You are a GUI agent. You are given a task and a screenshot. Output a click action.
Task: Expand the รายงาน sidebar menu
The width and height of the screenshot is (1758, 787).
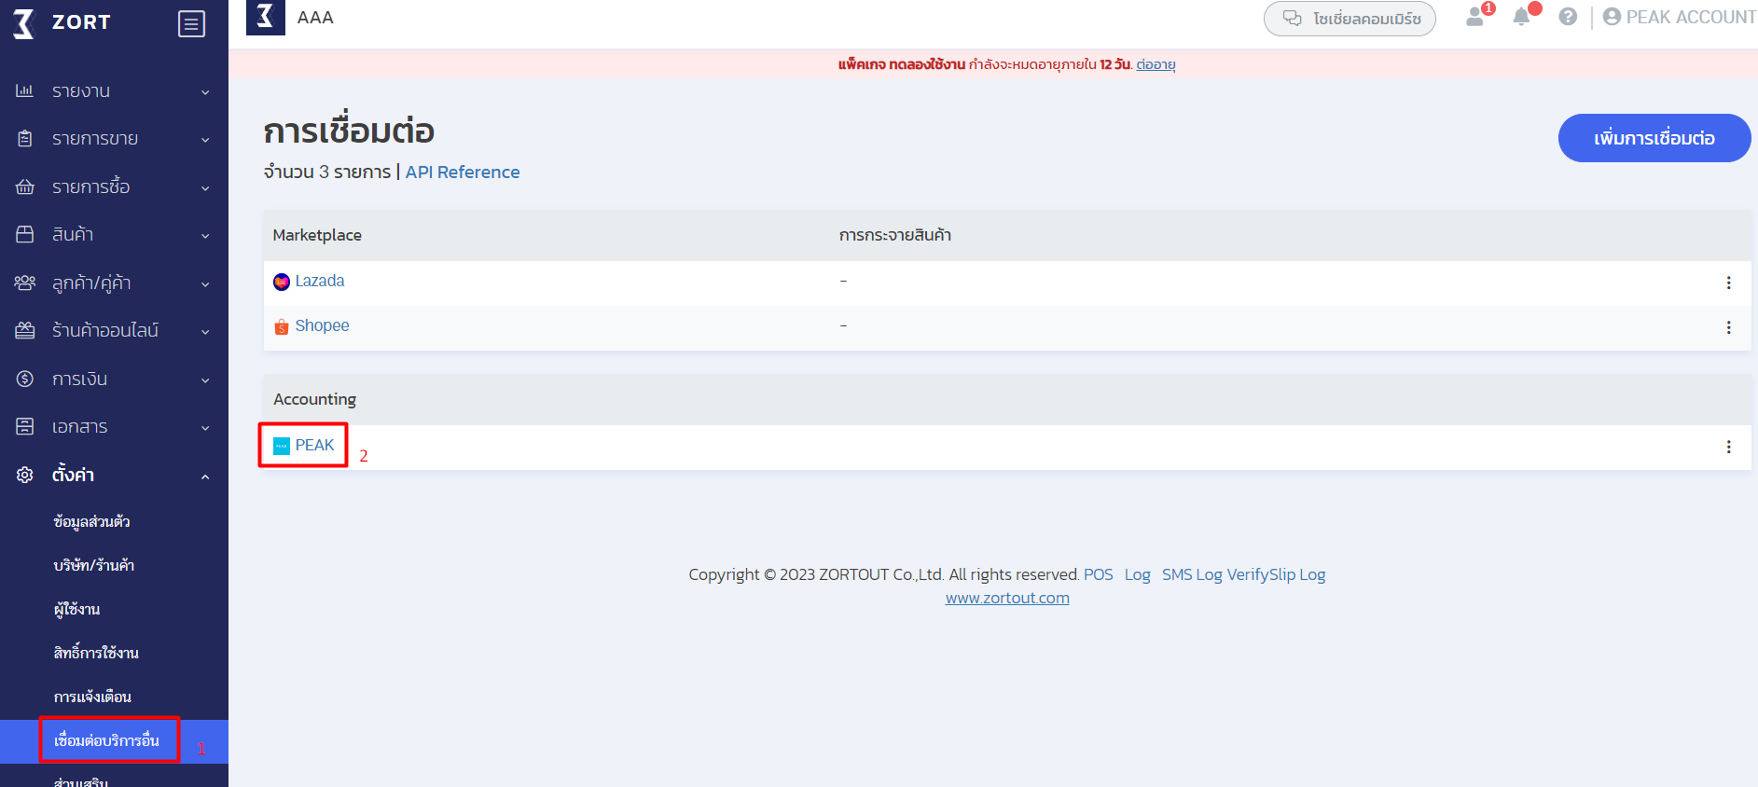[x=114, y=91]
